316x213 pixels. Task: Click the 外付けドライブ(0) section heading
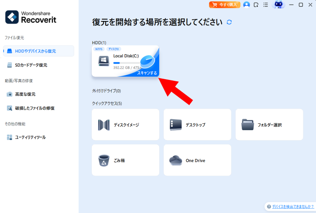[x=107, y=91]
